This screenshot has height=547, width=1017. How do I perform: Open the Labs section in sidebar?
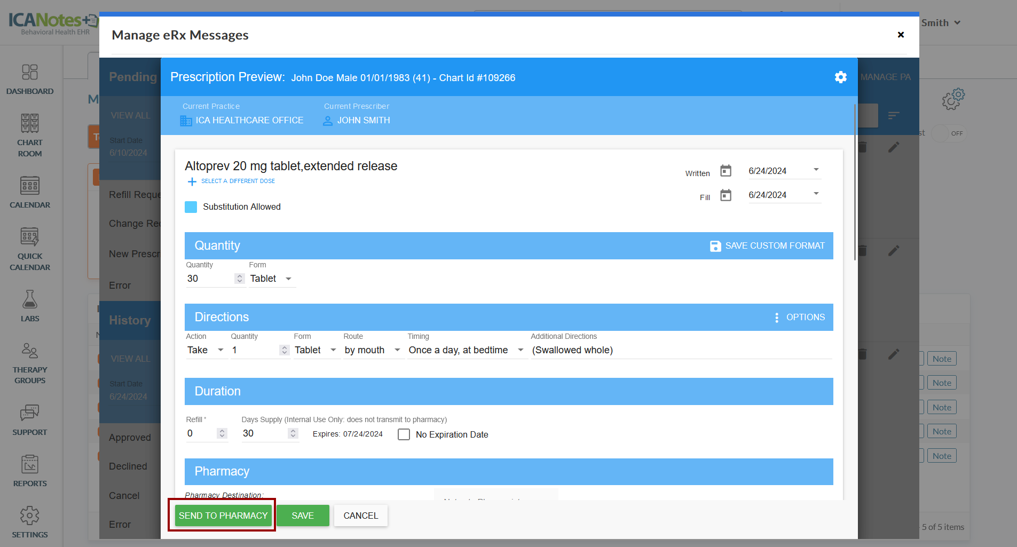point(30,306)
